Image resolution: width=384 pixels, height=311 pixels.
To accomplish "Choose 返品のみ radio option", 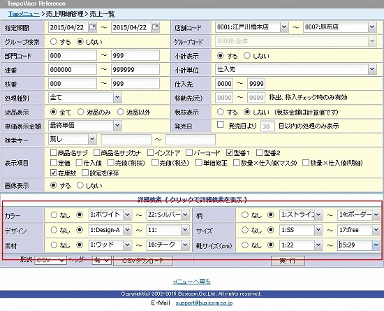I will click(x=80, y=112).
